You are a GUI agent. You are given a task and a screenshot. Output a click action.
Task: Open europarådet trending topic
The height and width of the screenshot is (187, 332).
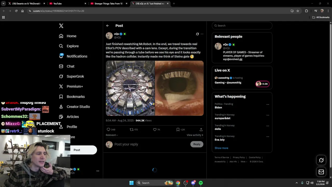click(x=223, y=118)
